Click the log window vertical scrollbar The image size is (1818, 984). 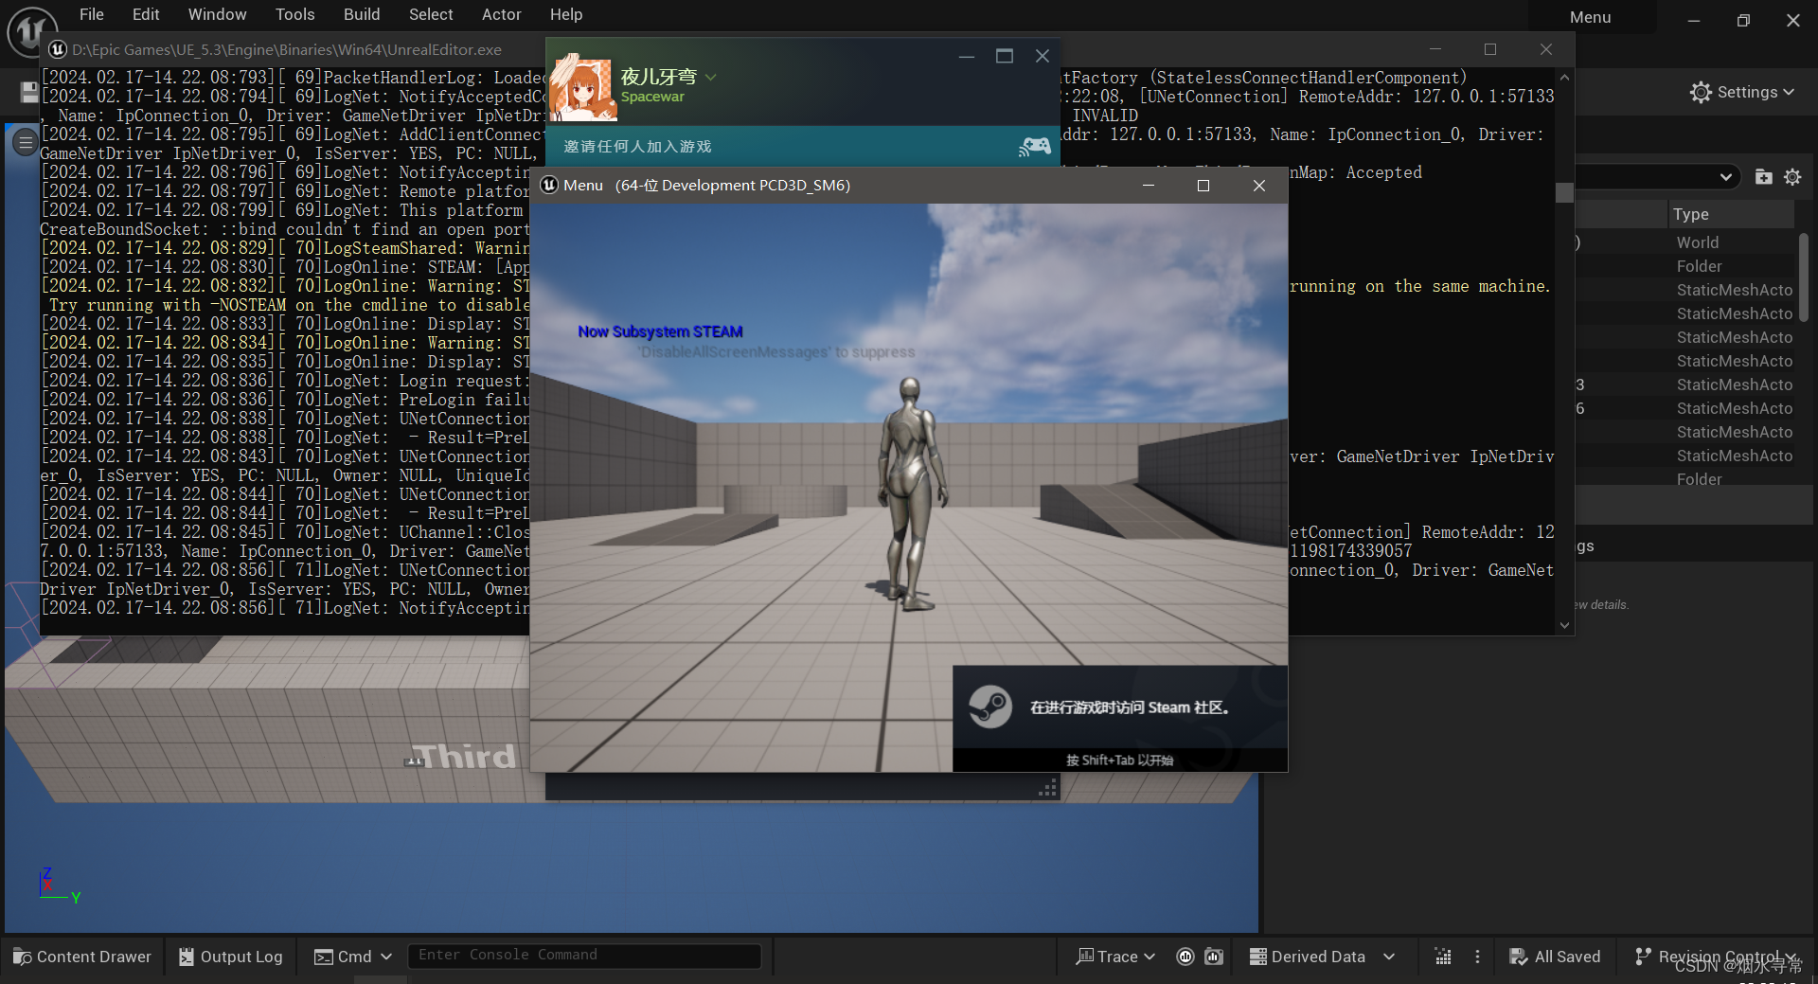1563,192
